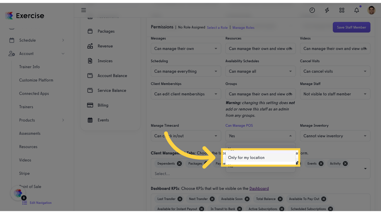
Task: Open the Manage Staff dropdown
Action: pos(335,94)
